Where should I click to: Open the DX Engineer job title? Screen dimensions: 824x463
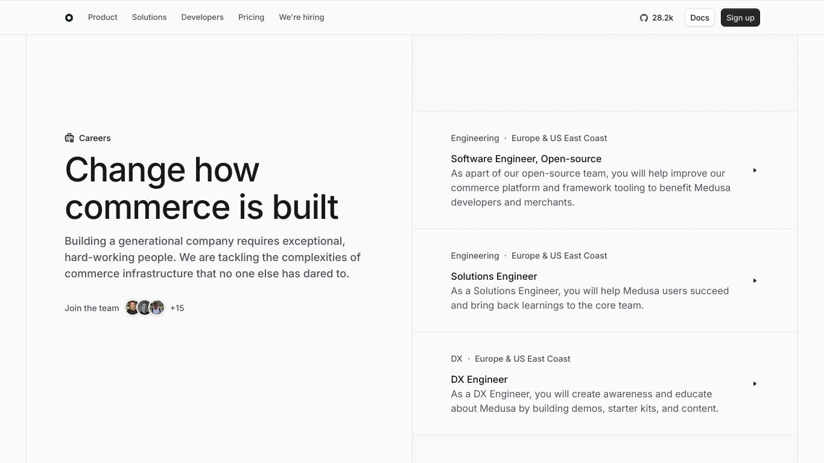479,379
